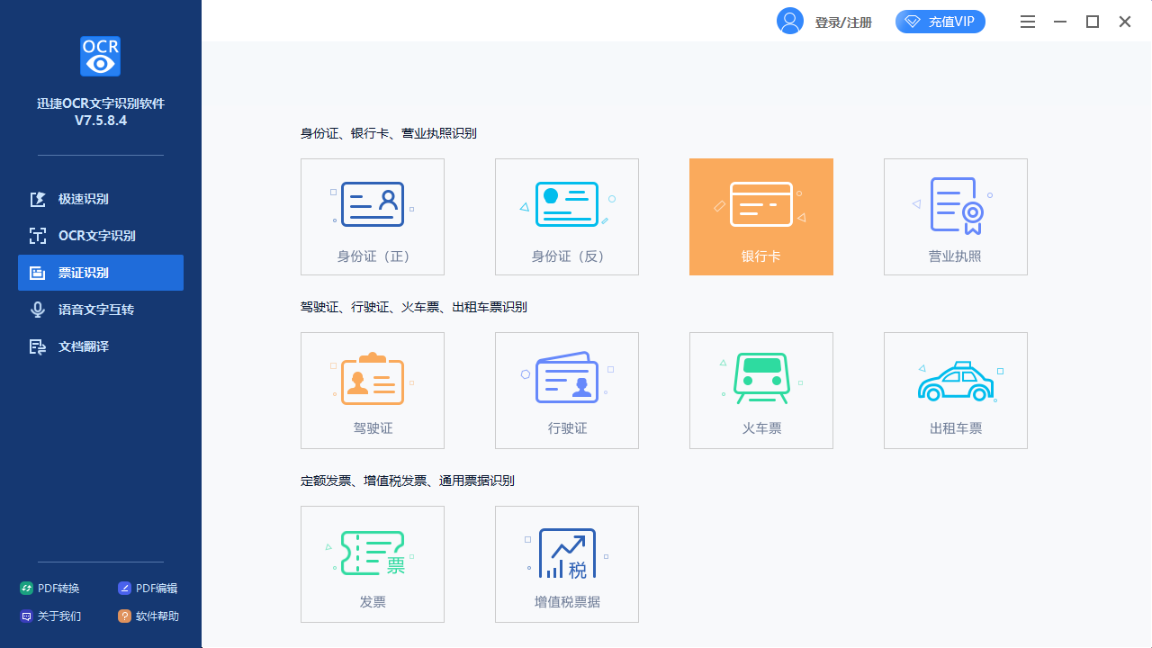
Task: Open 出租车票 taxi receipt recognition
Action: pos(955,390)
